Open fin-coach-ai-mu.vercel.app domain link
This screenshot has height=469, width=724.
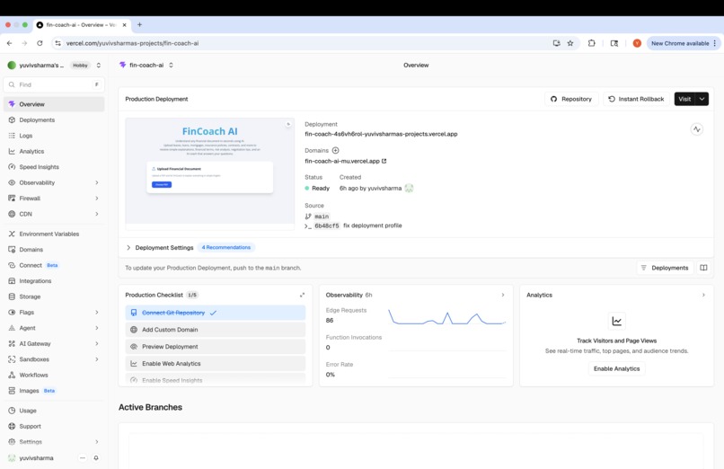point(345,162)
